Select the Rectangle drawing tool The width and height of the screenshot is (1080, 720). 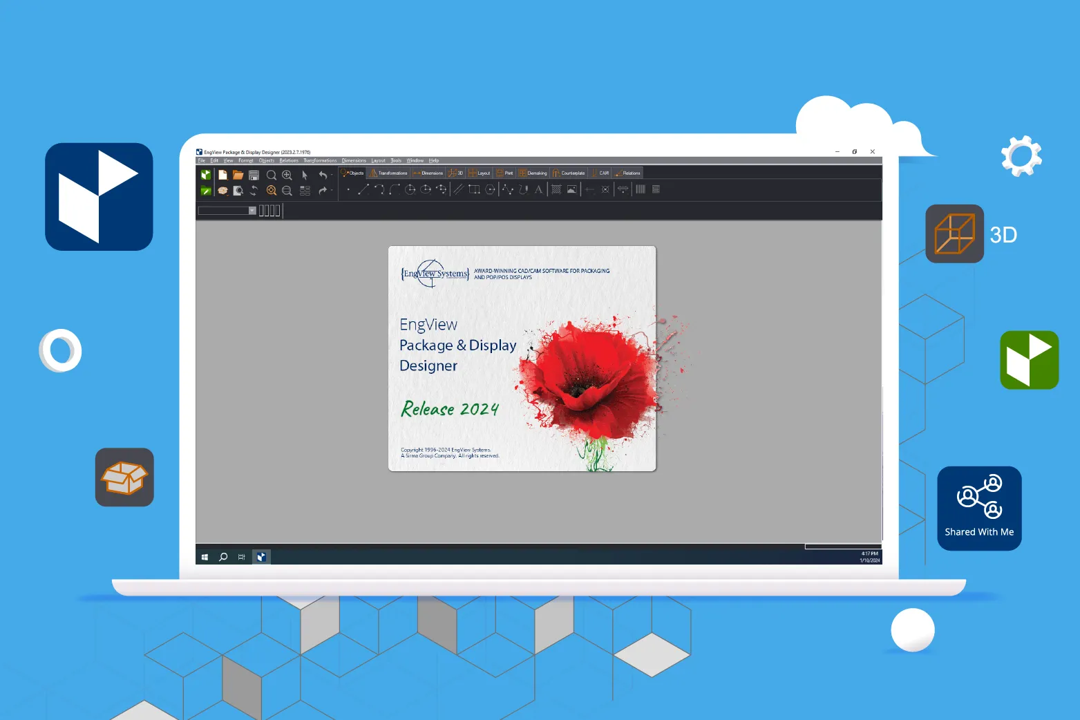pyautogui.click(x=474, y=189)
